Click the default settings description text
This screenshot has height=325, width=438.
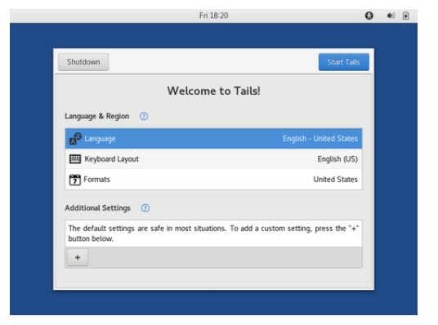[x=214, y=234]
